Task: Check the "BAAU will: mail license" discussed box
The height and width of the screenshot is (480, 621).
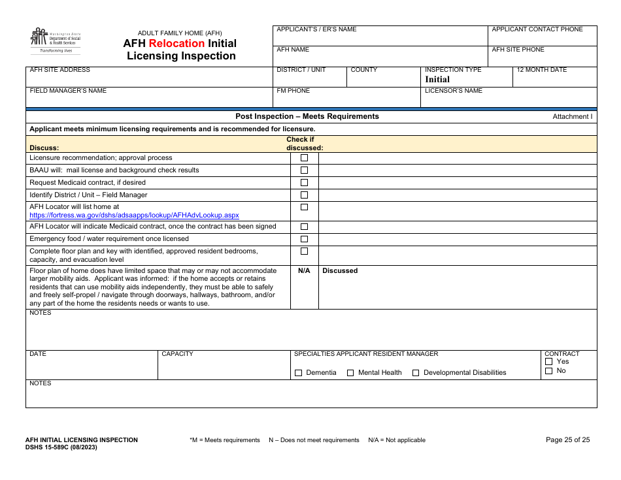Action: coord(304,170)
